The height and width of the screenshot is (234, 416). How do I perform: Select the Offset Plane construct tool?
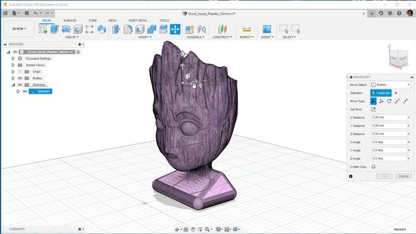(x=222, y=29)
